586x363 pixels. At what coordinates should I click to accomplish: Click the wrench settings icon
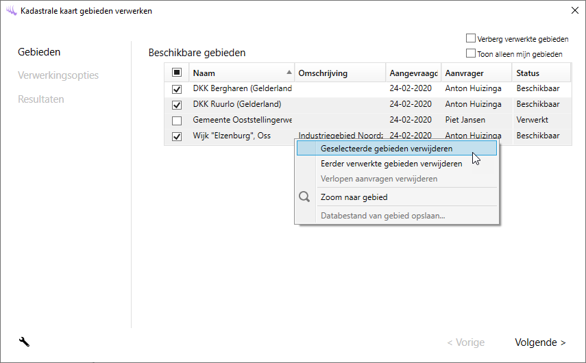(x=24, y=342)
